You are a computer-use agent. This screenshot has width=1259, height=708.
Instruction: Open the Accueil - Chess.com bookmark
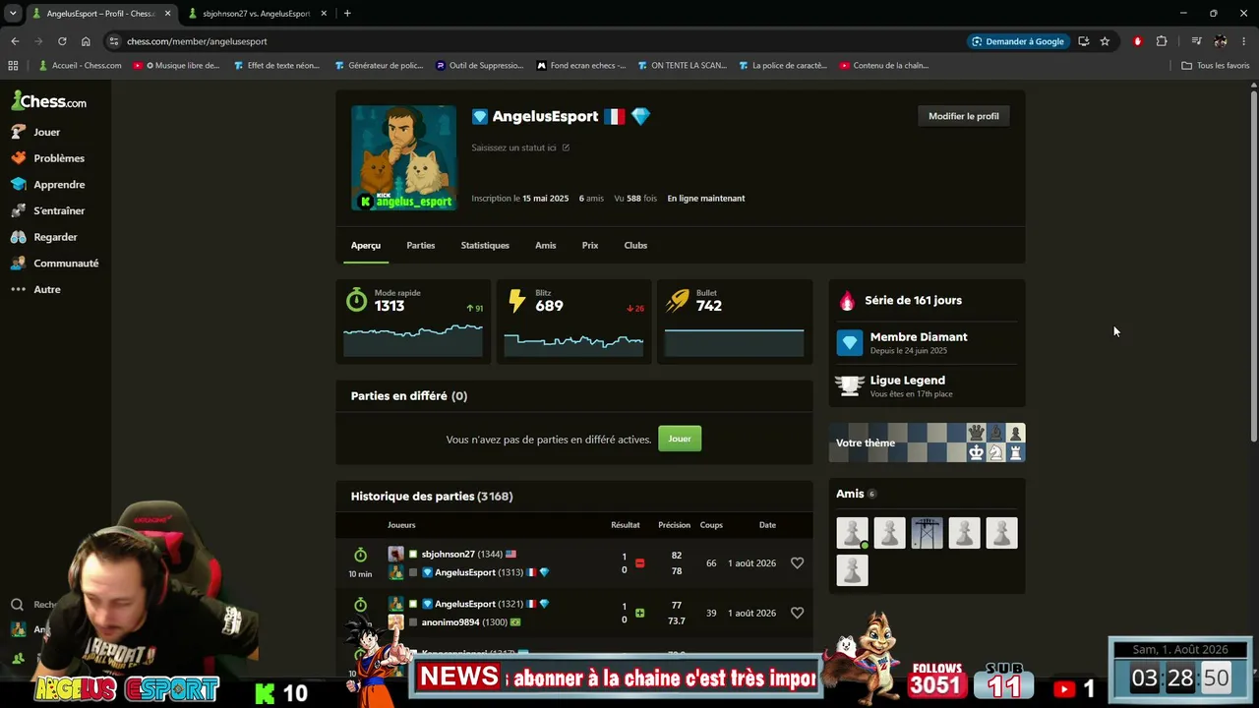(80, 66)
